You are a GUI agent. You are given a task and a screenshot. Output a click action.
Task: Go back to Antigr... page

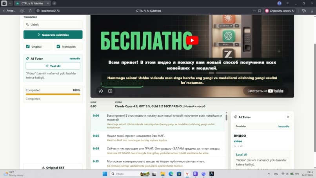9,11
